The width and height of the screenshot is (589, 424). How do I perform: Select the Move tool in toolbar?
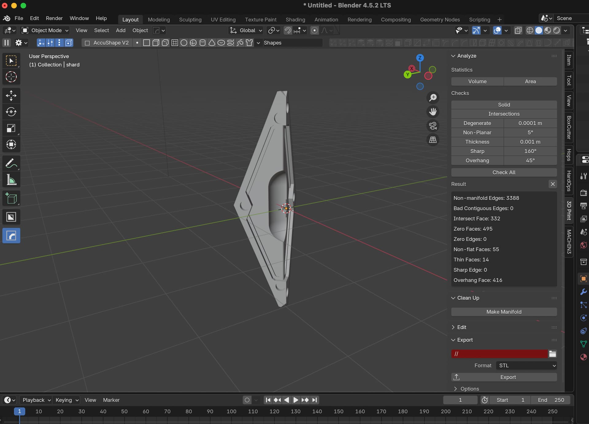coord(11,95)
